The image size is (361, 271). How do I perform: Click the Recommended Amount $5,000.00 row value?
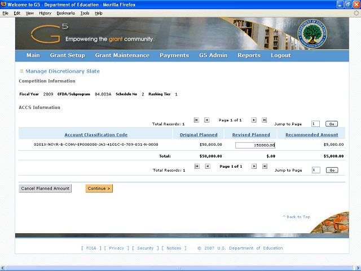pyautogui.click(x=333, y=145)
